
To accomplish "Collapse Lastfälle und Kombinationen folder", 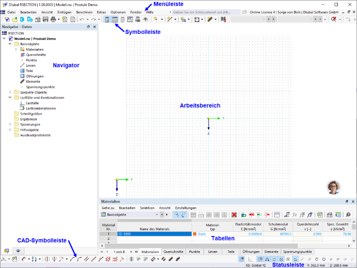I will coord(10,97).
